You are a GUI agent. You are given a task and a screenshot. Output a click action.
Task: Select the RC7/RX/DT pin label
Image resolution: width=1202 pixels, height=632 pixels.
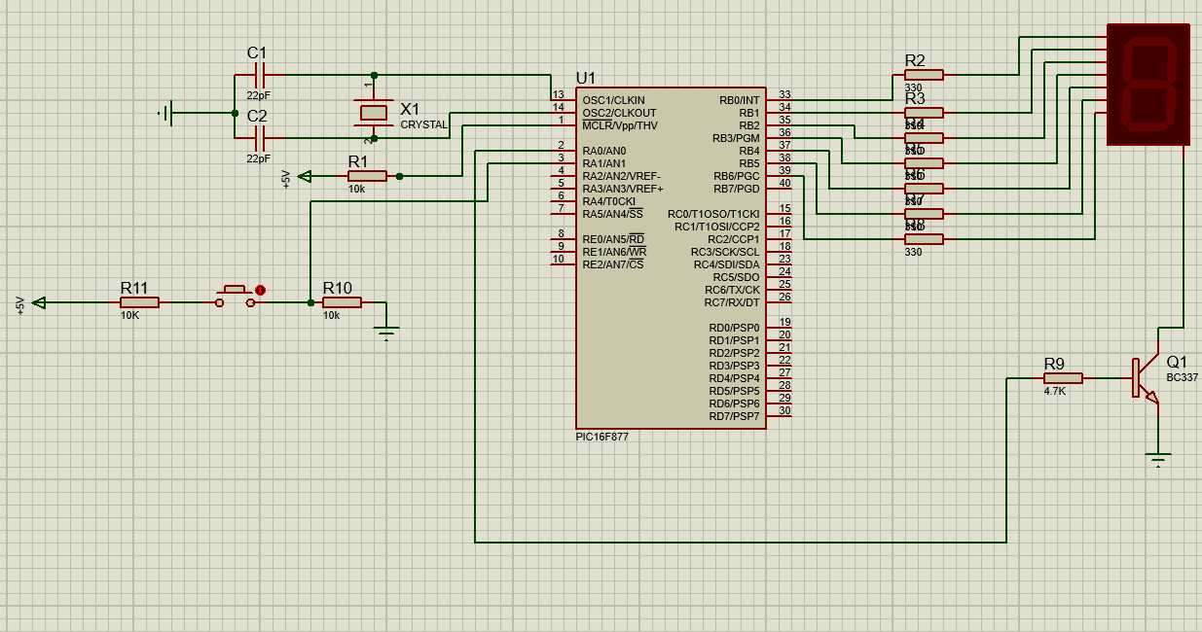click(732, 302)
